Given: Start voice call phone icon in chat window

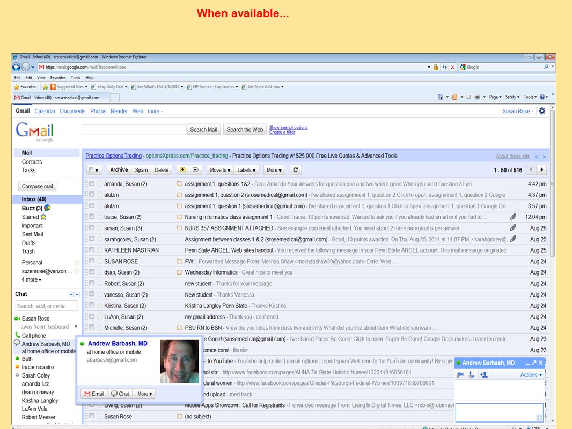Looking at the screenshot, I should point(471,375).
